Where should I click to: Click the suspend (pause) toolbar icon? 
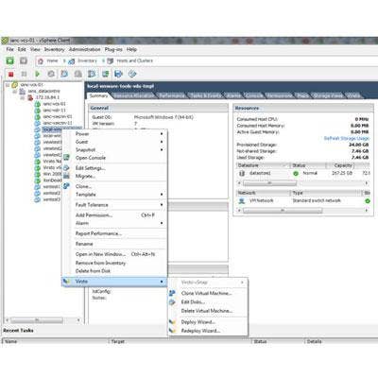point(24,74)
